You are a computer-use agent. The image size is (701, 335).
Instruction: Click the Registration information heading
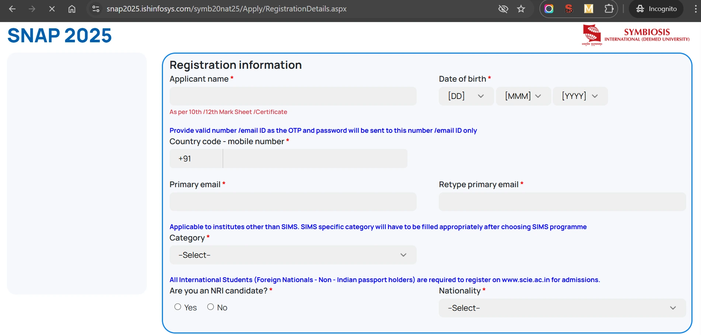(x=236, y=65)
